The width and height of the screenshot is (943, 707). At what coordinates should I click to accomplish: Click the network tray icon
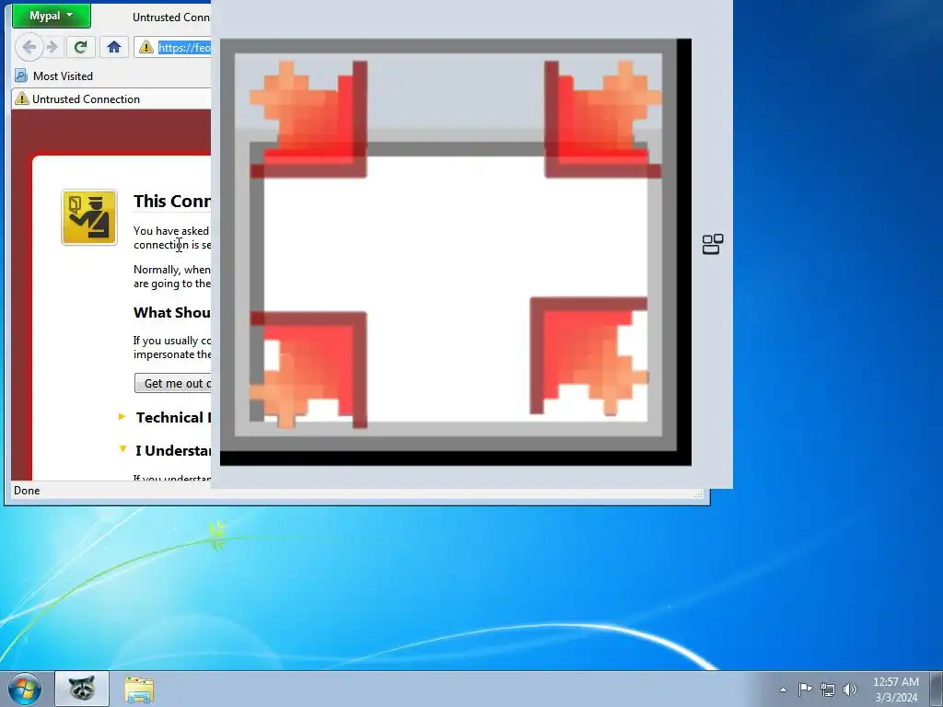click(828, 690)
